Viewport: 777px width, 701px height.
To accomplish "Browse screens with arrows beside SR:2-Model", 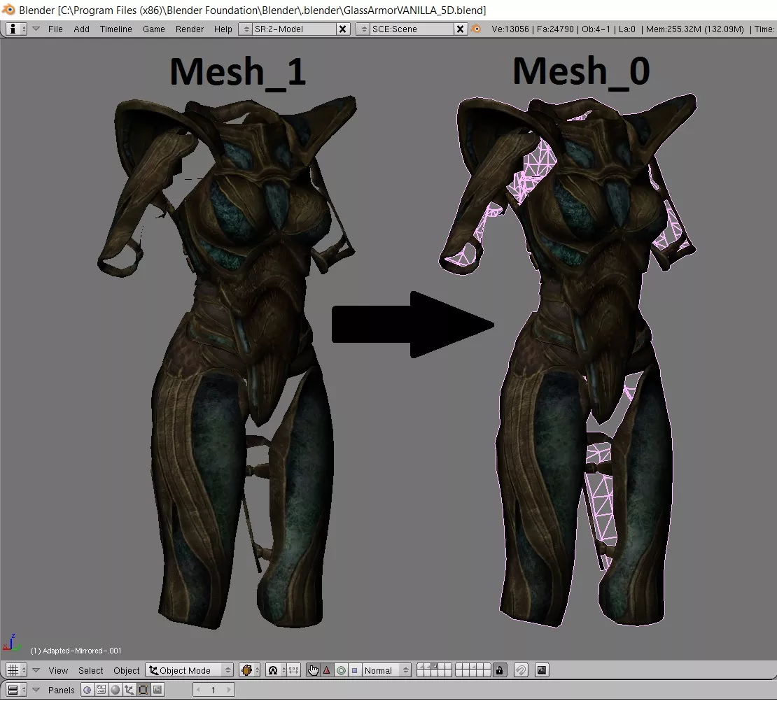I will pyautogui.click(x=246, y=29).
